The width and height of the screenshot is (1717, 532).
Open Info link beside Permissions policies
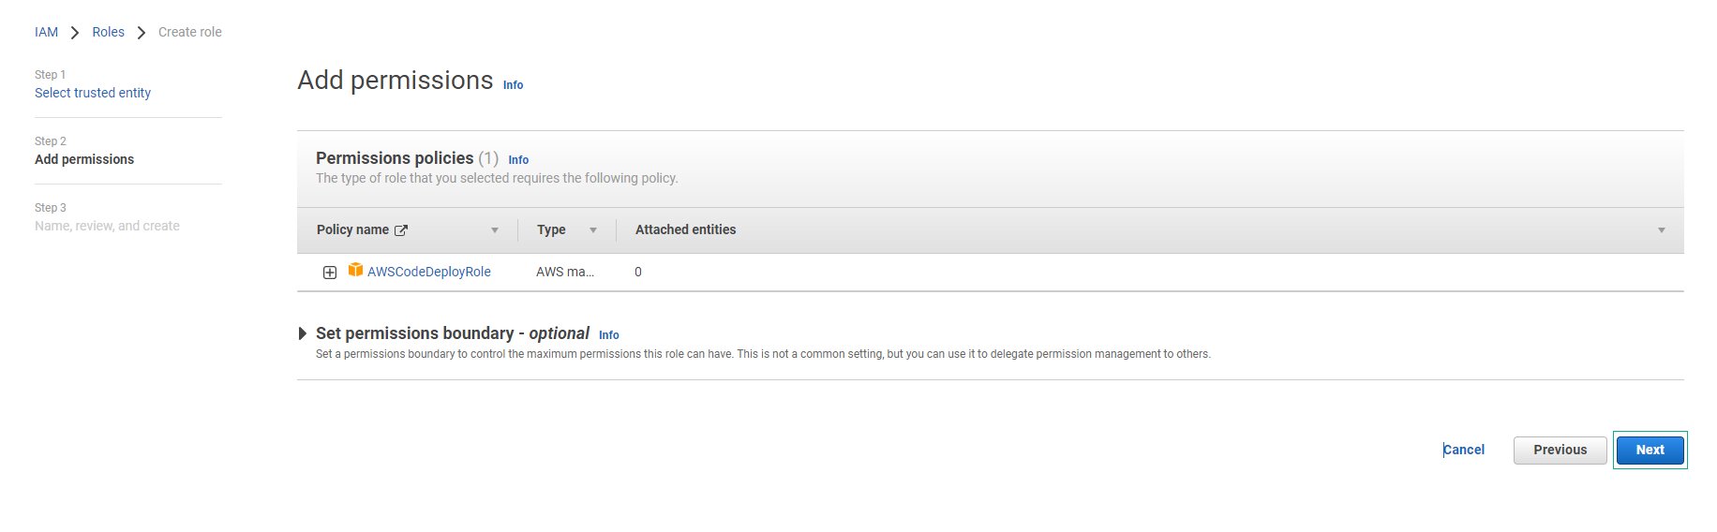(518, 160)
